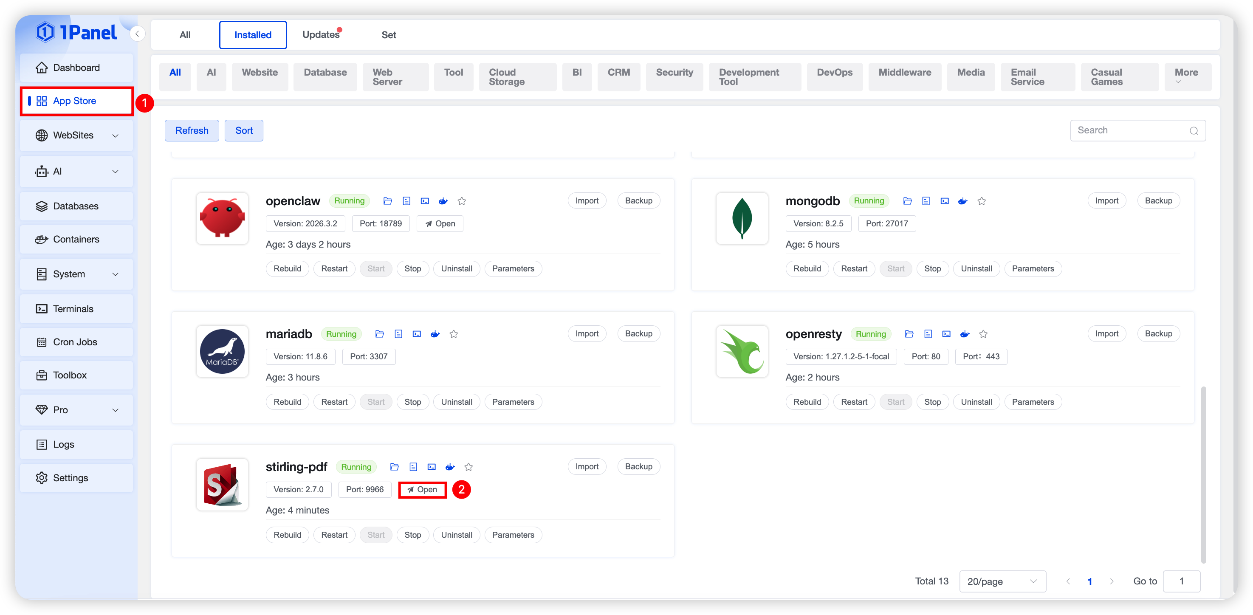
Task: Favorite openclaw with the star icon
Action: point(462,201)
